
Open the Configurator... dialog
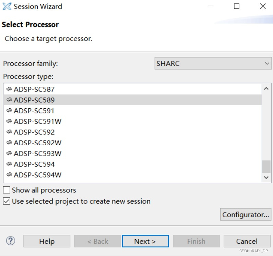[246, 215]
